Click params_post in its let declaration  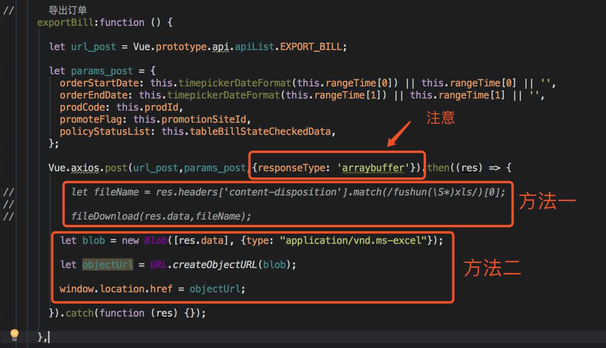[102, 71]
